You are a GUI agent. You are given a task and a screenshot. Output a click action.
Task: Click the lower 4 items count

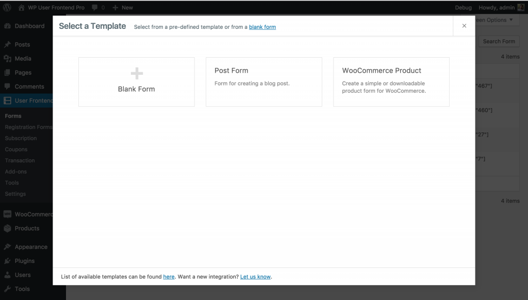pos(510,201)
